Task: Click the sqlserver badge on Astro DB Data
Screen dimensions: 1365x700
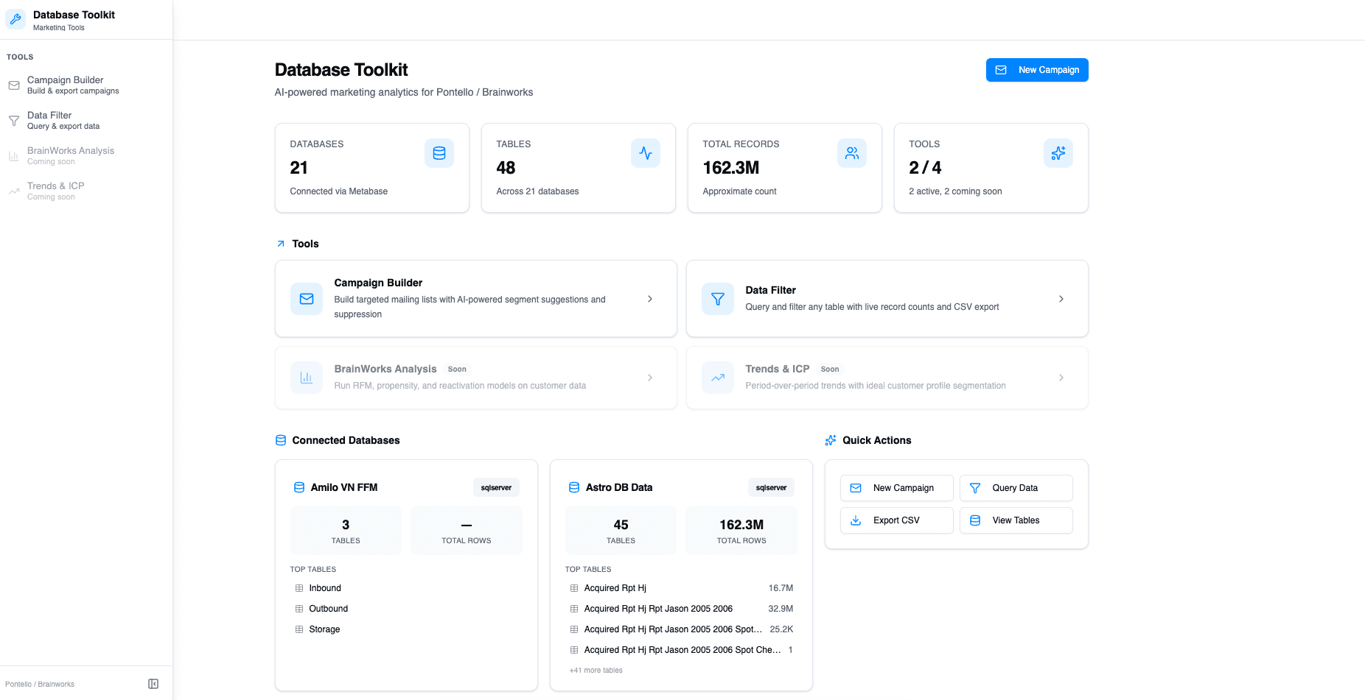Action: click(x=771, y=487)
